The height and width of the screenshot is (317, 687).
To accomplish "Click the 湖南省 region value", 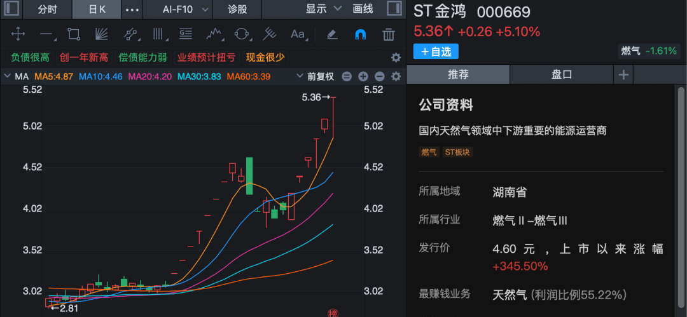I will point(509,192).
